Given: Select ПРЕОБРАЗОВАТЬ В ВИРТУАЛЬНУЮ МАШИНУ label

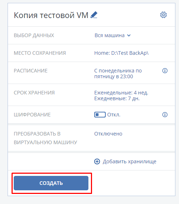Looking at the screenshot, I should 45,138.
